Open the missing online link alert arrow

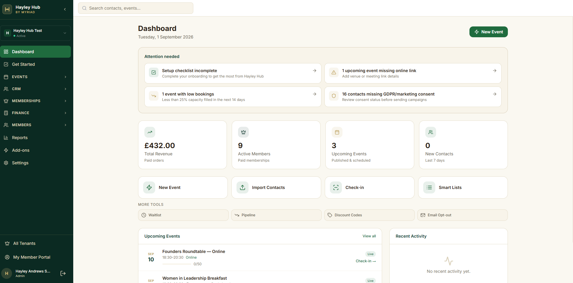tap(495, 71)
